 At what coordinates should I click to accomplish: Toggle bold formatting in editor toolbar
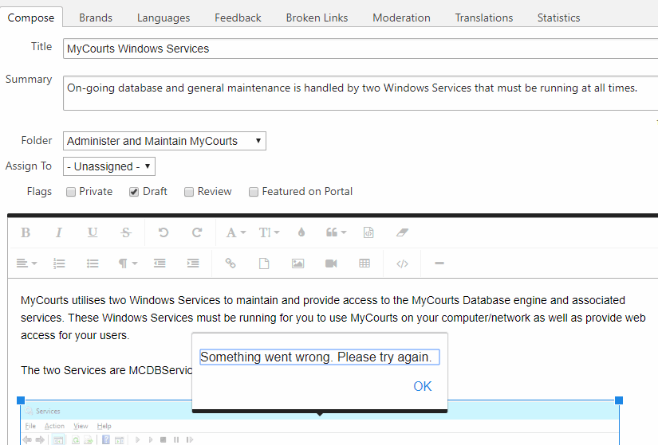26,232
